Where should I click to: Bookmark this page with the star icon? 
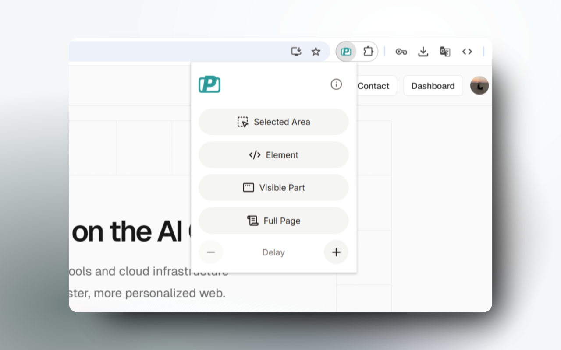tap(316, 52)
